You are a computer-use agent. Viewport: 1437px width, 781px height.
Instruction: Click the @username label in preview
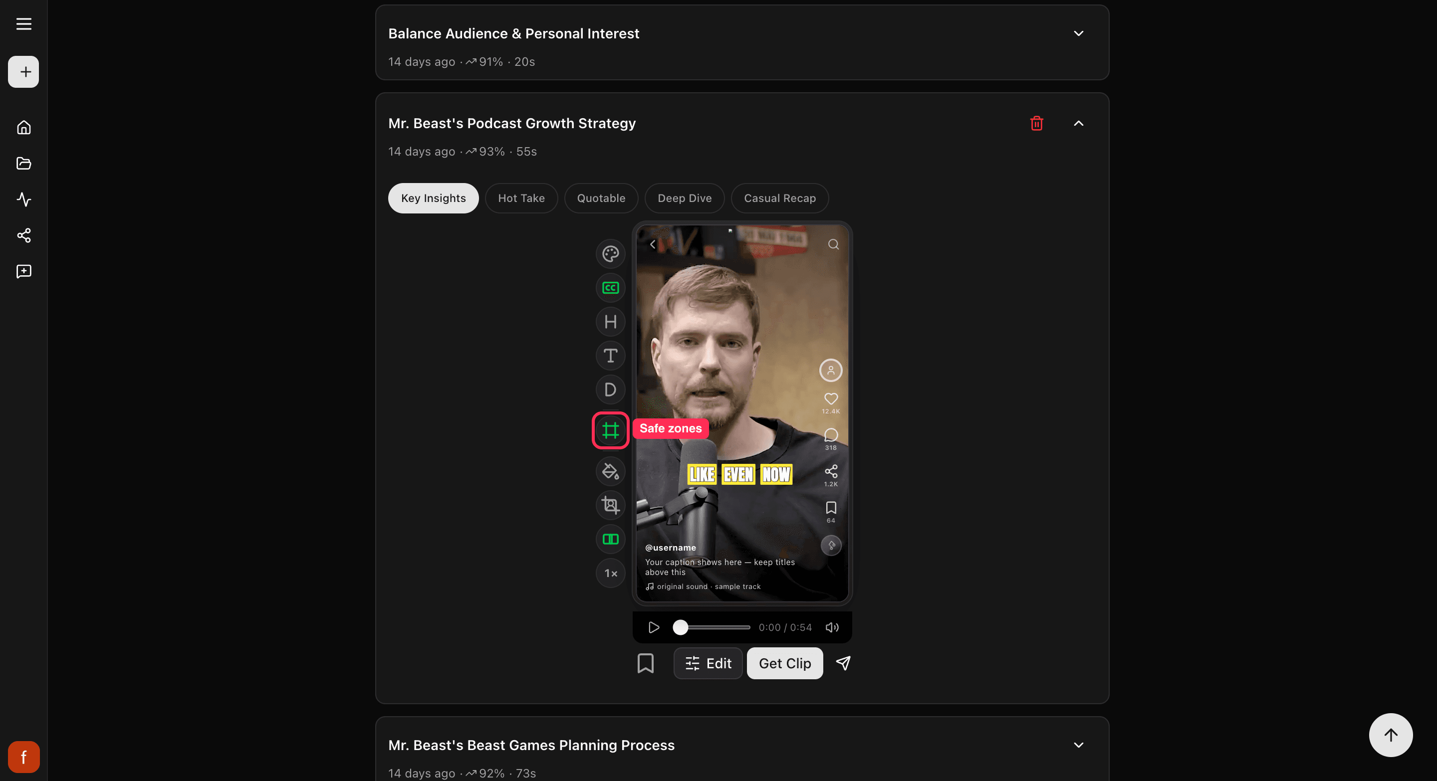(671, 548)
